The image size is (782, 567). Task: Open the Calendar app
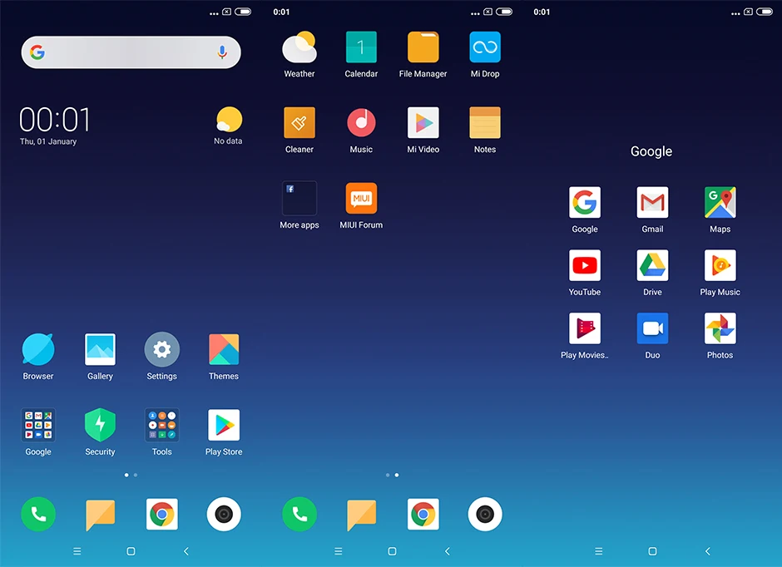click(x=361, y=47)
